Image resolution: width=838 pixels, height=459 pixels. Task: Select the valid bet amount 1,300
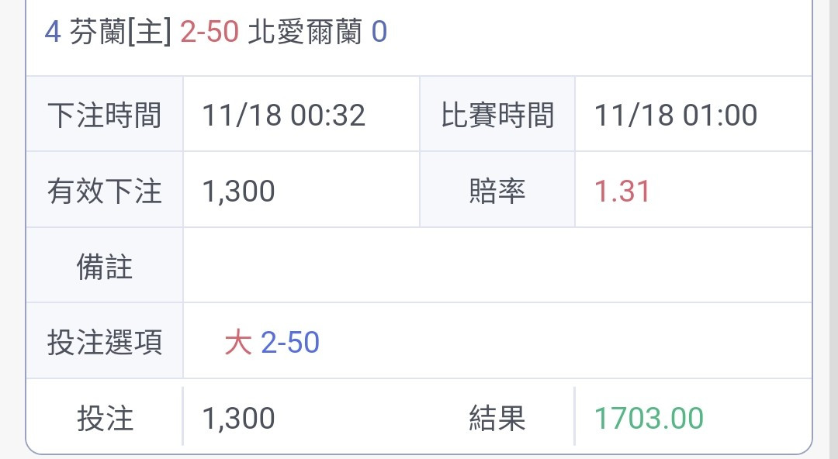click(238, 192)
